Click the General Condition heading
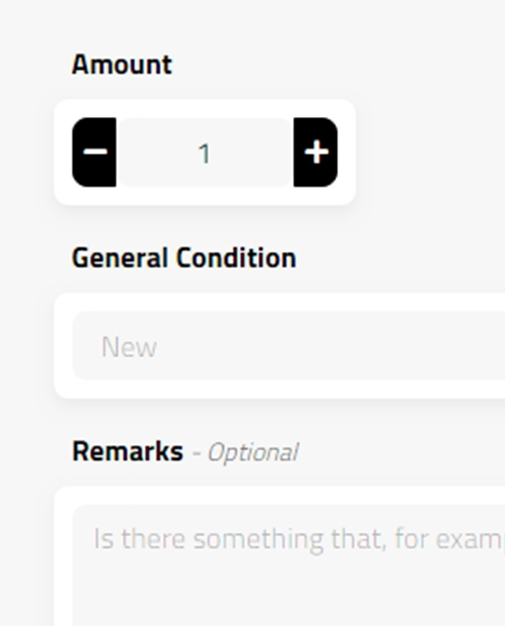This screenshot has width=505, height=626. [x=183, y=256]
